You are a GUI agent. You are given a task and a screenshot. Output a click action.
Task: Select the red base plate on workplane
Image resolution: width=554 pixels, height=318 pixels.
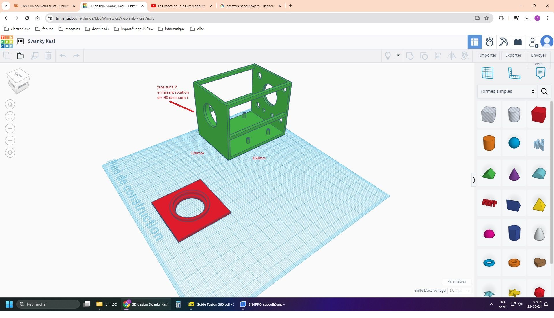pos(191,210)
